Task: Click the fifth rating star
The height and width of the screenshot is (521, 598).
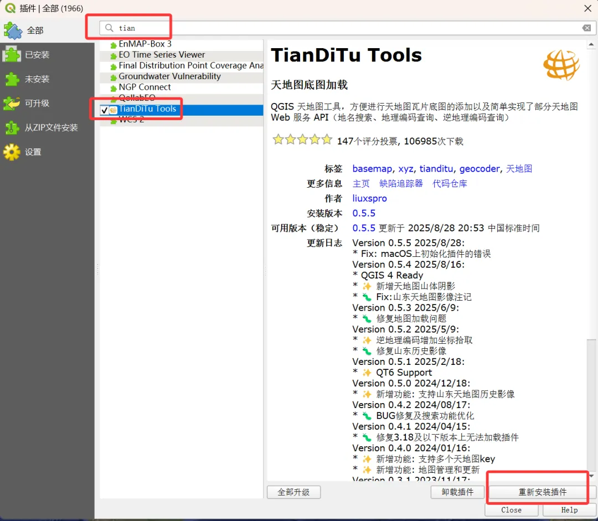Action: click(x=327, y=140)
